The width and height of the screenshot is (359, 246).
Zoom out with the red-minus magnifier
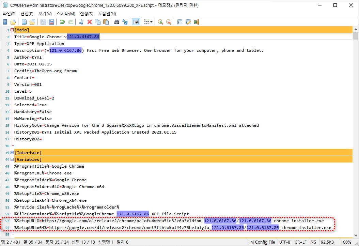pos(169,22)
